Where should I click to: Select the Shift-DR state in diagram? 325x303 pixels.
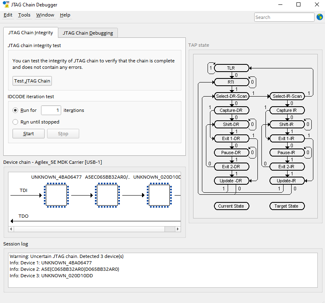point(231,124)
